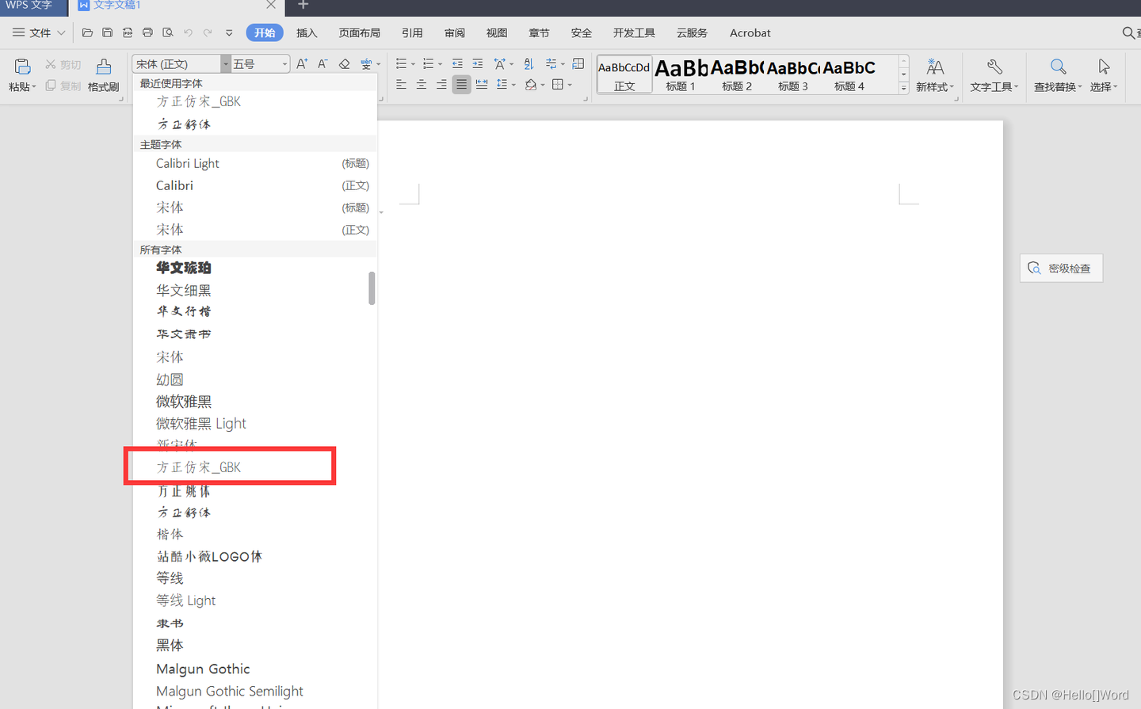Click the 密级检查 button
Viewport: 1141px width, 709px height.
coord(1061,268)
